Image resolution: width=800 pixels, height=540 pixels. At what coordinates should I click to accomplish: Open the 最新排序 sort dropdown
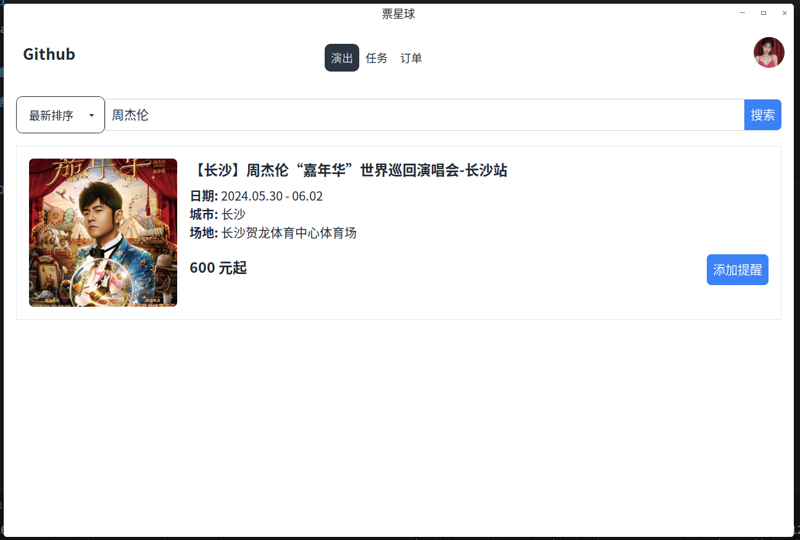point(60,115)
